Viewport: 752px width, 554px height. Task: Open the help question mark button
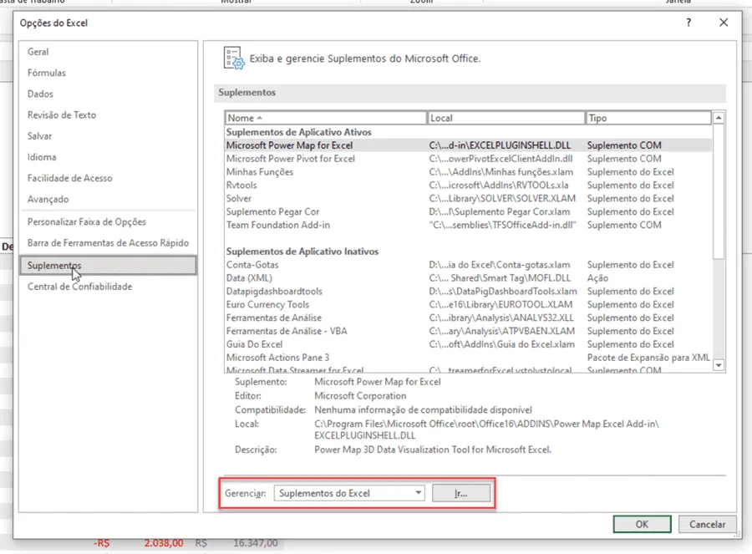688,23
